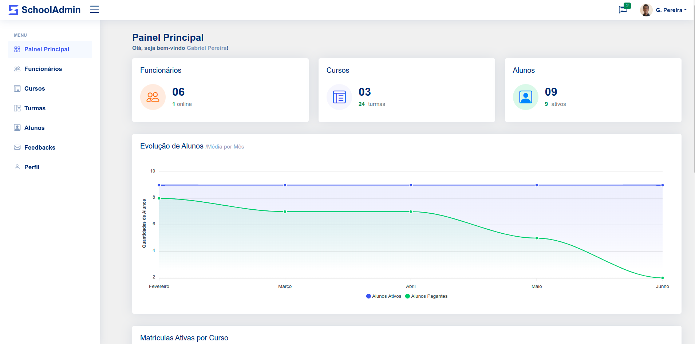This screenshot has width=695, height=344.
Task: Click the Cursos sidebar list icon
Action: (x=17, y=89)
